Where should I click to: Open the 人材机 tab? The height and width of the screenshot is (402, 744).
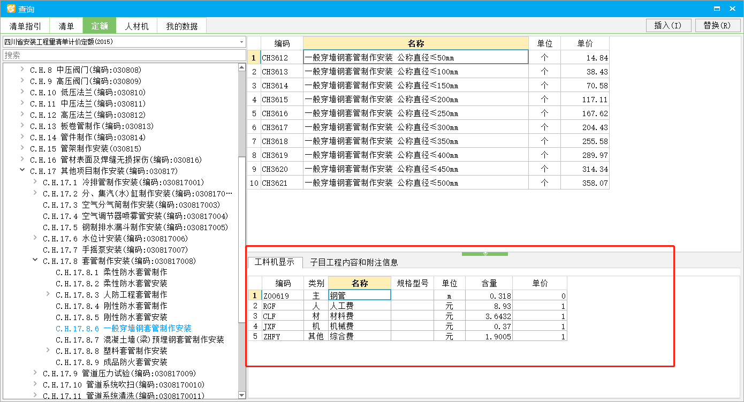(x=136, y=26)
